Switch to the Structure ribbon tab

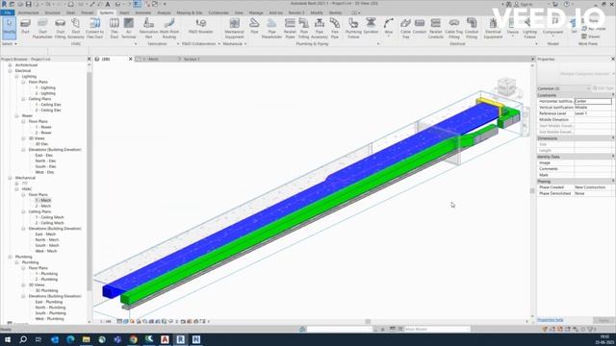pos(52,12)
